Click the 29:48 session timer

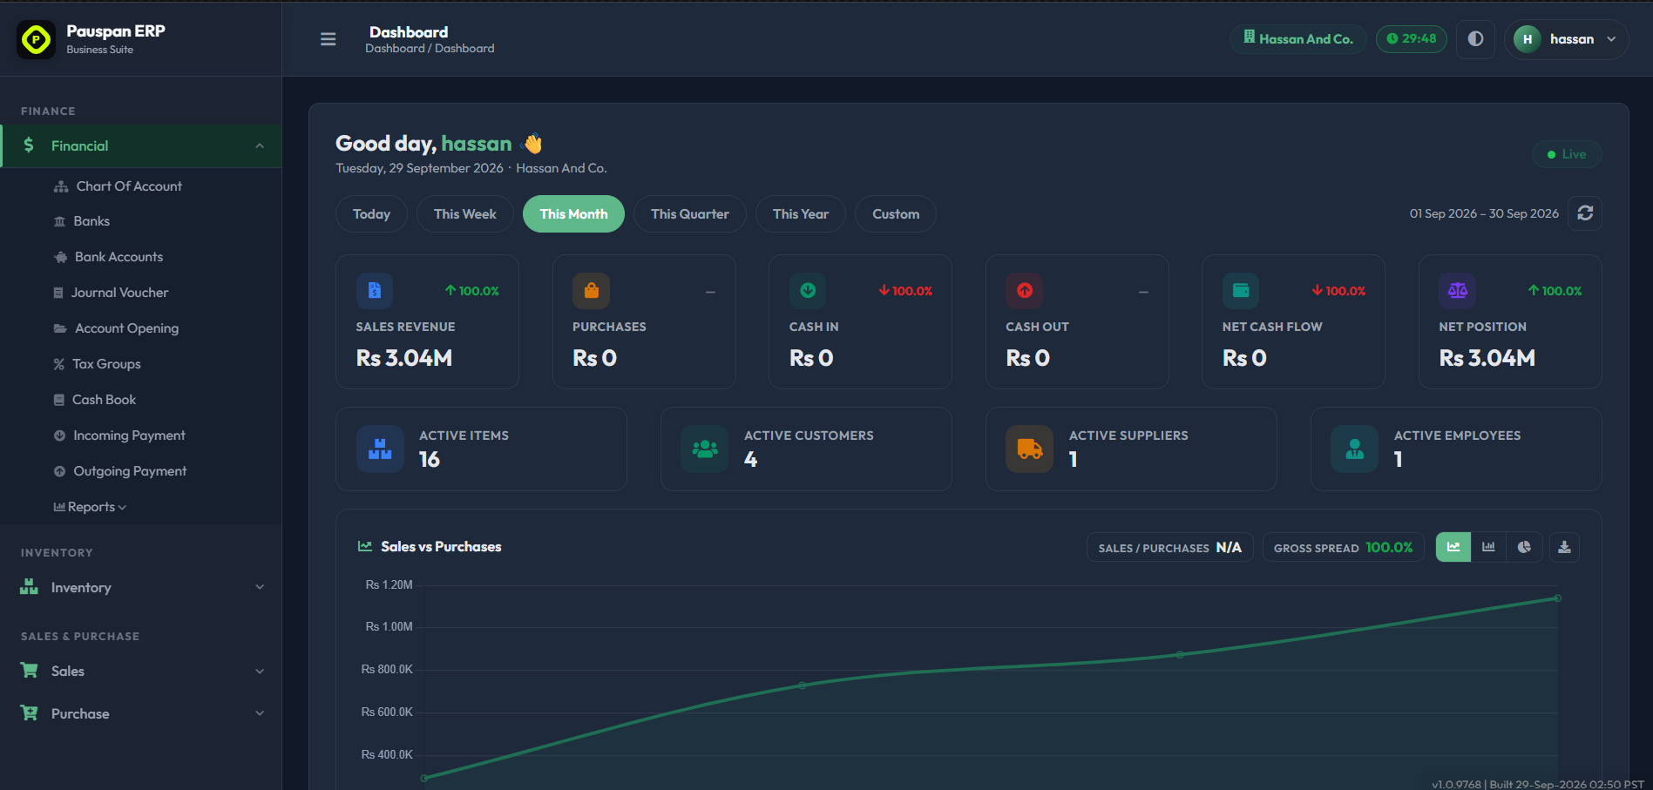click(x=1411, y=39)
